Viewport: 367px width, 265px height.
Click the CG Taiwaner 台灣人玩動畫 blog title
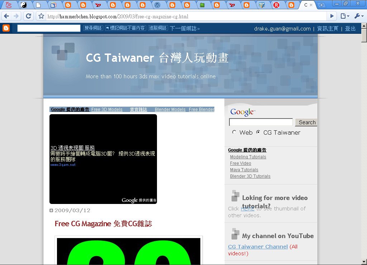coord(157,58)
